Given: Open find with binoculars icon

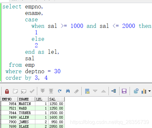Looking at the screenshot, I should coord(68,91).
